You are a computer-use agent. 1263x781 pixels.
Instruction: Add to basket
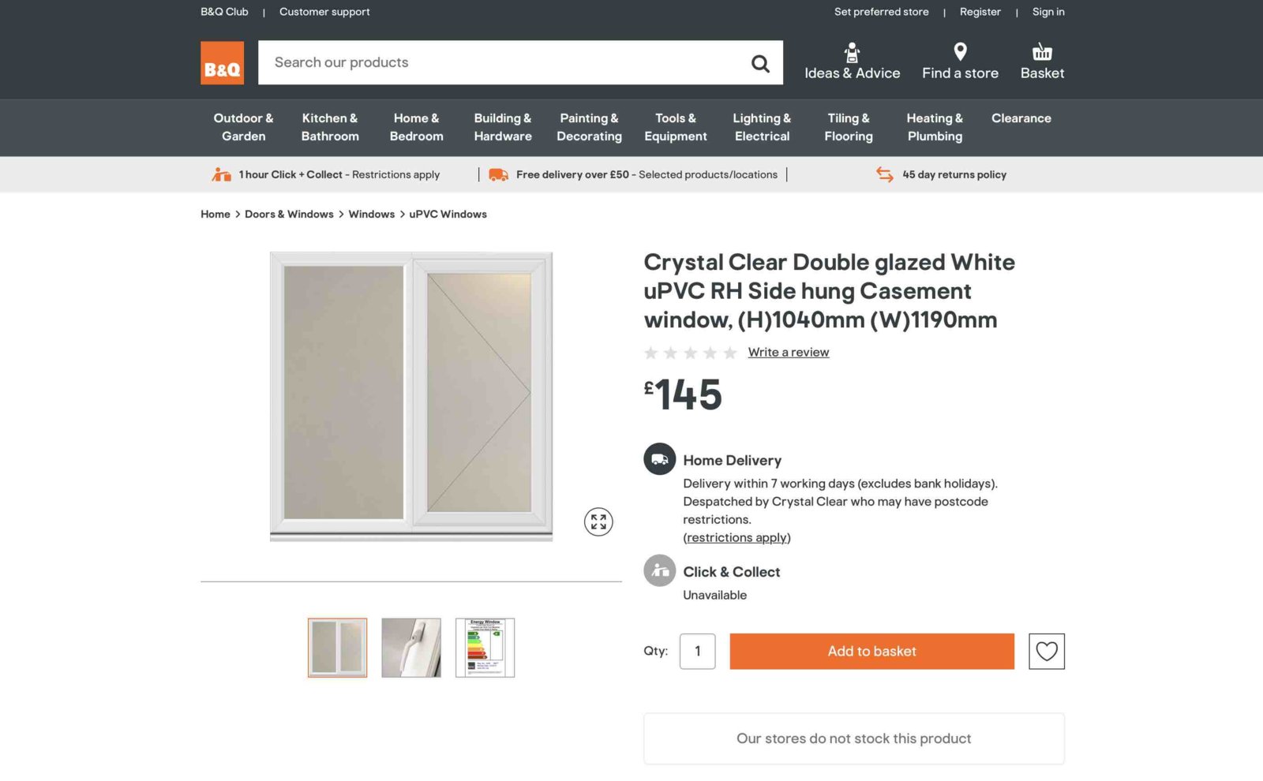(x=871, y=652)
